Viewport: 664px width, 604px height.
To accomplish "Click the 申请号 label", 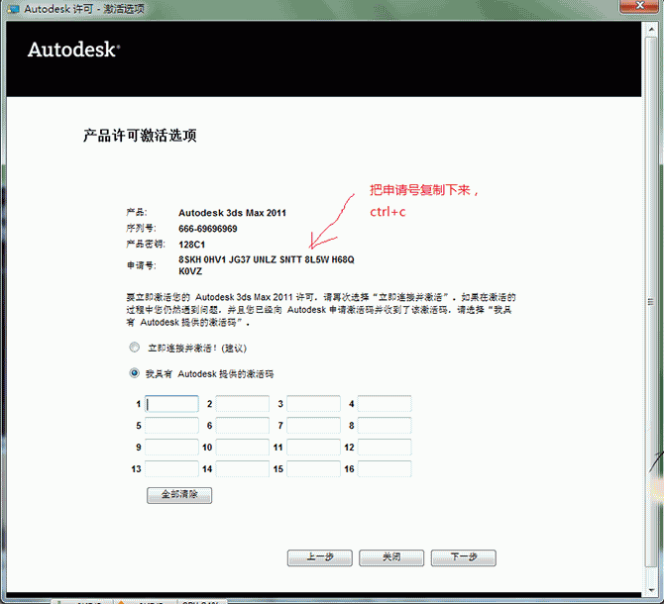I will tap(142, 265).
